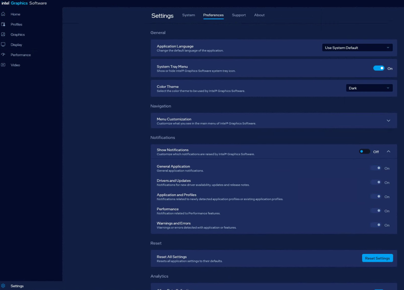Disable Drivers and Updates notifications
Image resolution: width=404 pixels, height=290 pixels.
pyautogui.click(x=376, y=182)
